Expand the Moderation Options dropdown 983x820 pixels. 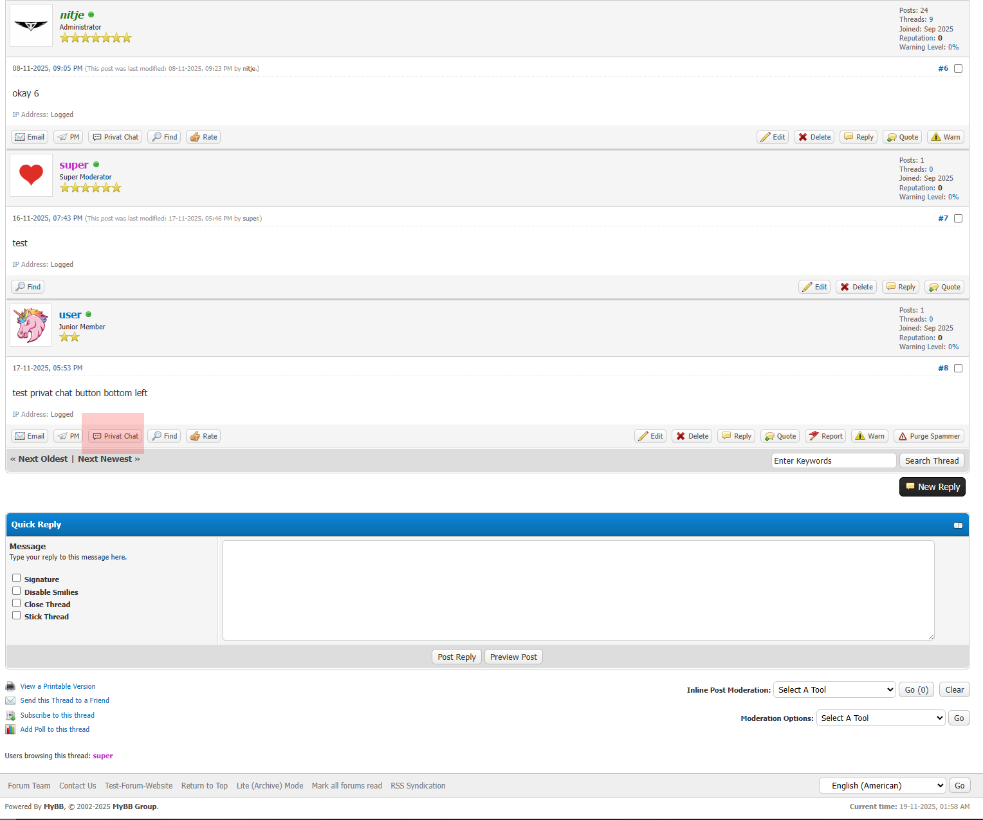[x=880, y=718]
